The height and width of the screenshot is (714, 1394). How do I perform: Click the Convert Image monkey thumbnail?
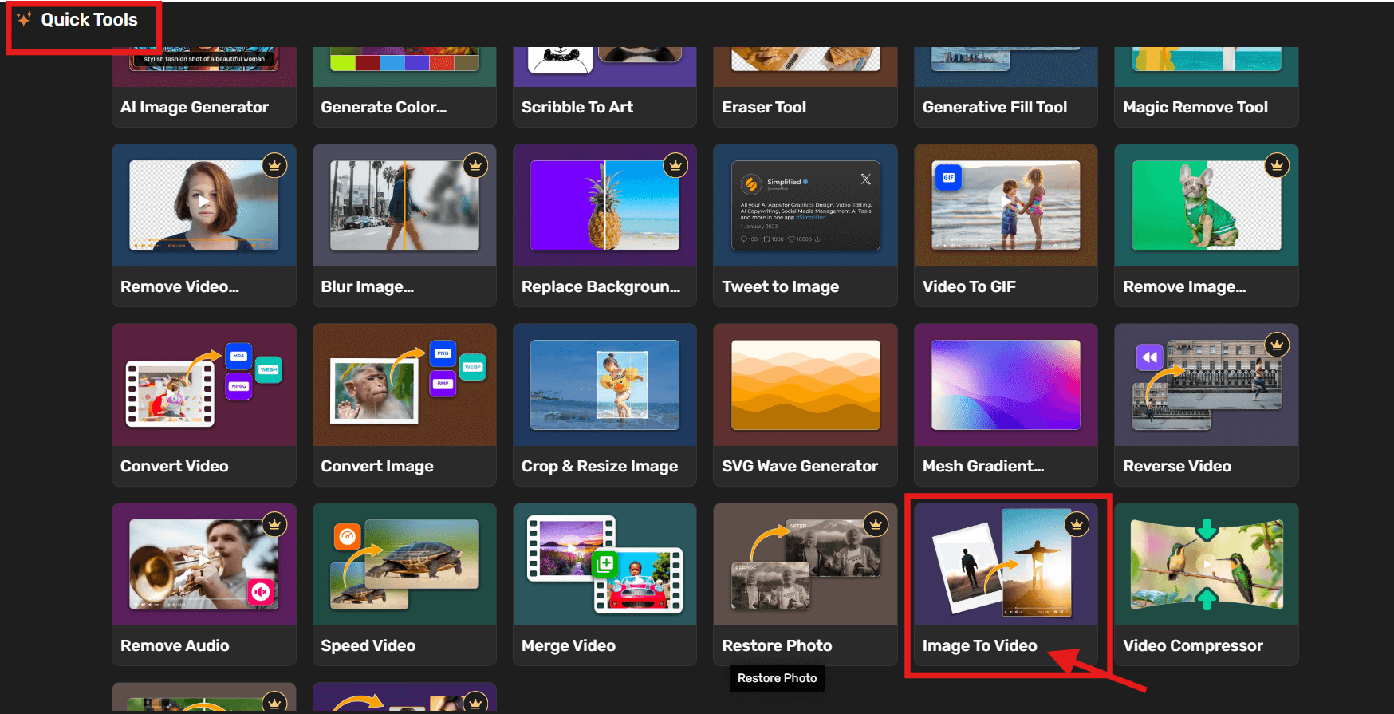pos(404,385)
